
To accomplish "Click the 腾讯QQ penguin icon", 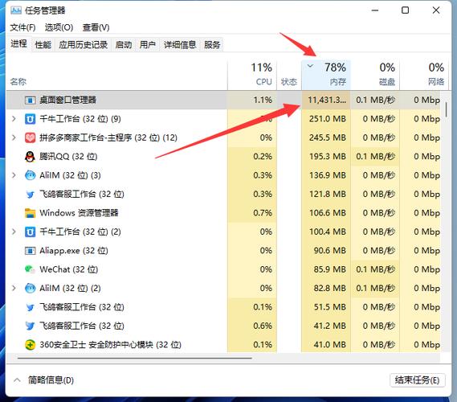I will point(30,157).
